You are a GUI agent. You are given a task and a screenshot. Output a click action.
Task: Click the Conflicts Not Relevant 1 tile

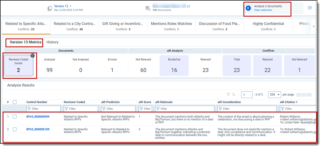(x=299, y=65)
